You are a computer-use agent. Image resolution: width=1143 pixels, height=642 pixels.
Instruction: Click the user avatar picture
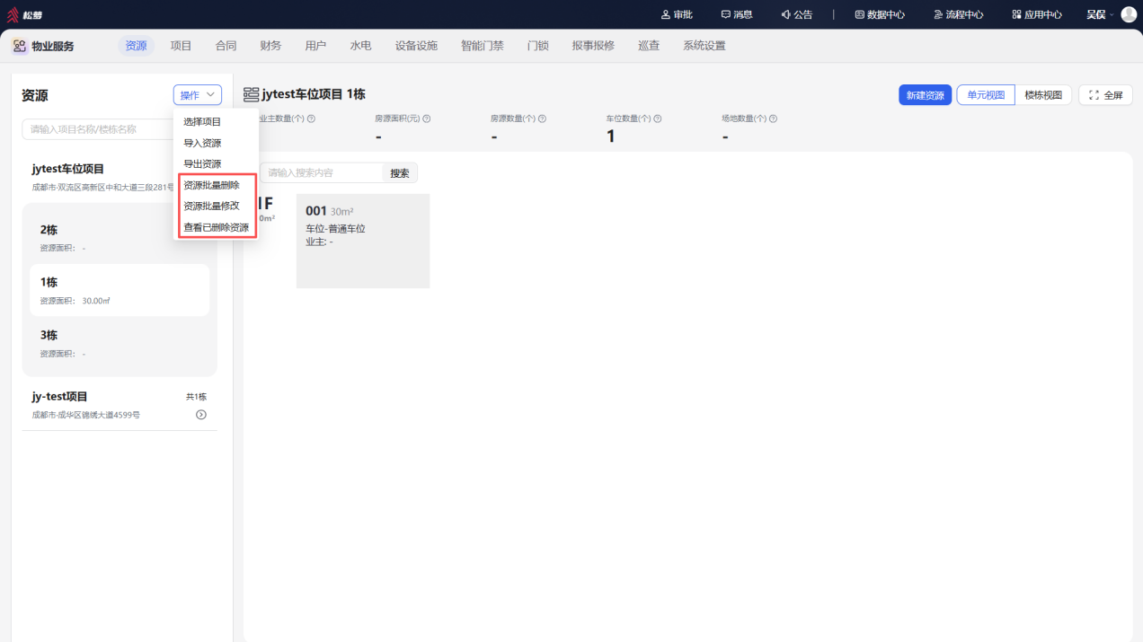(x=1129, y=14)
